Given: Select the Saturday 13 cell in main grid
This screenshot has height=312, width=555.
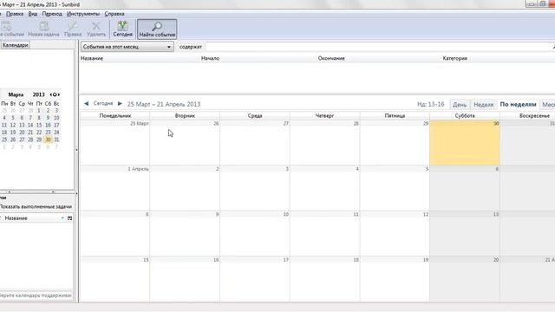Looking at the screenshot, I should [x=465, y=234].
